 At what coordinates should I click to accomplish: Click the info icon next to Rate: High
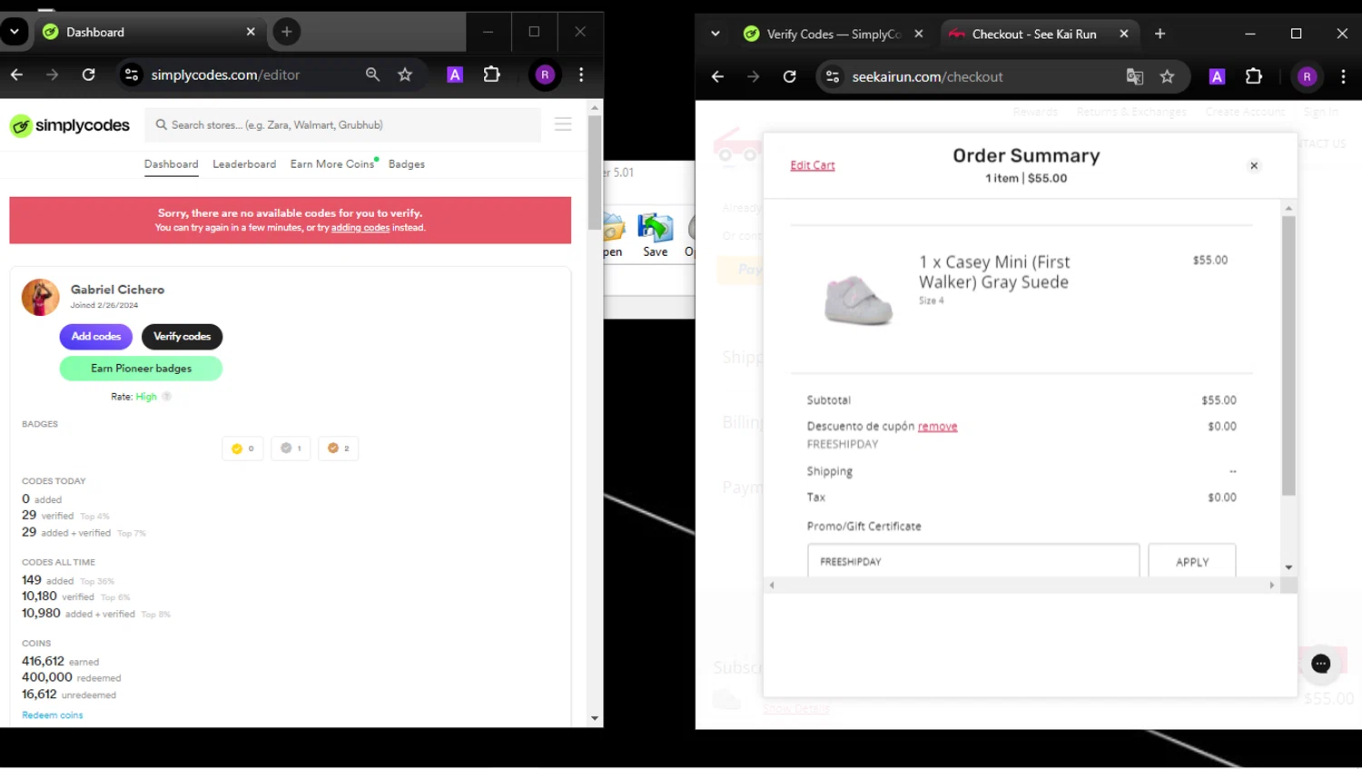coord(167,397)
